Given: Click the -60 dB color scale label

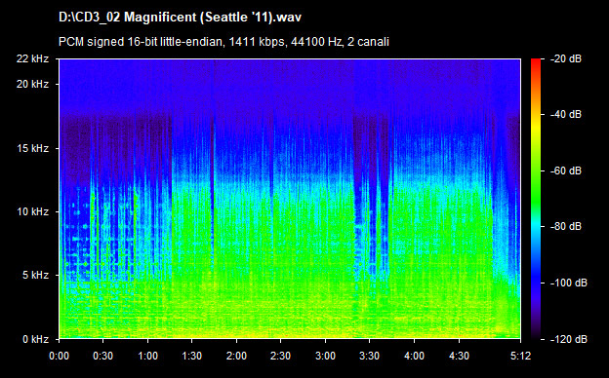Looking at the screenshot, I should click(x=566, y=170).
